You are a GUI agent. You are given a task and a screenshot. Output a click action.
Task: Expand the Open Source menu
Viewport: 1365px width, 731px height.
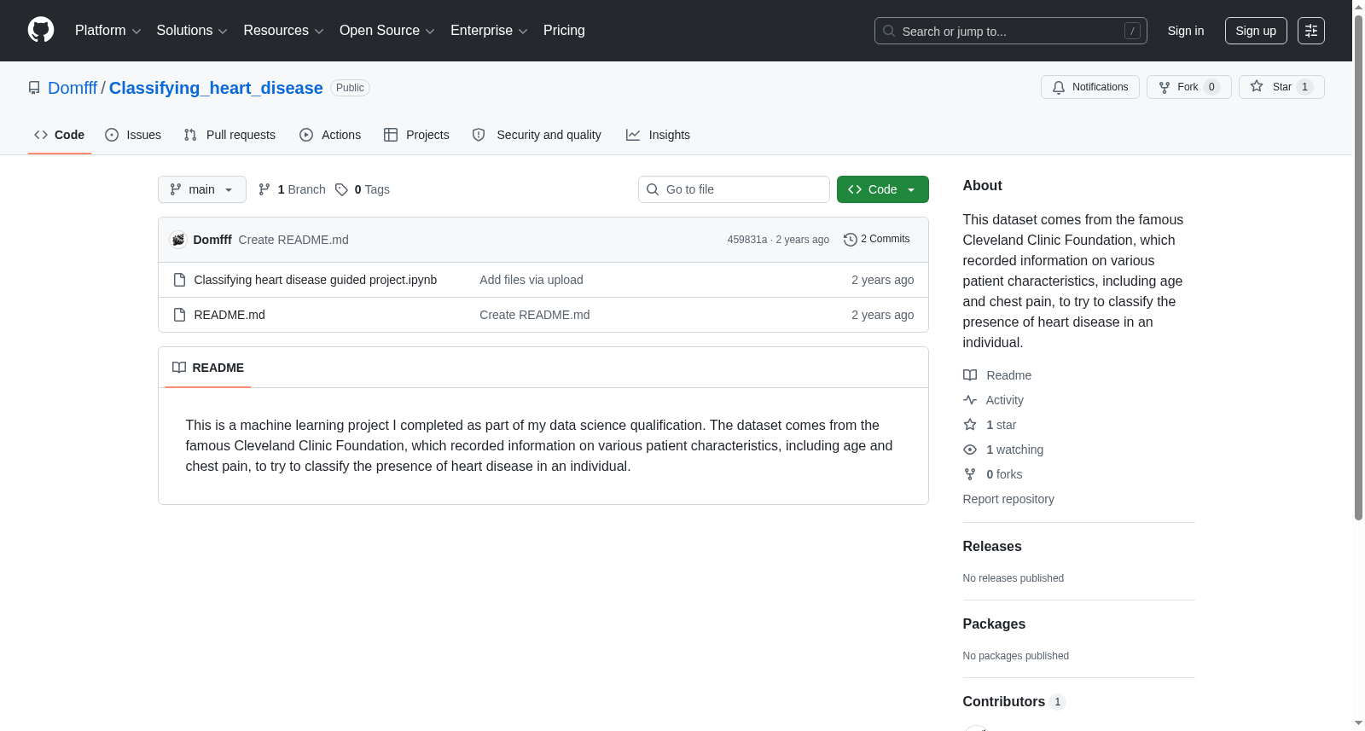(x=387, y=31)
